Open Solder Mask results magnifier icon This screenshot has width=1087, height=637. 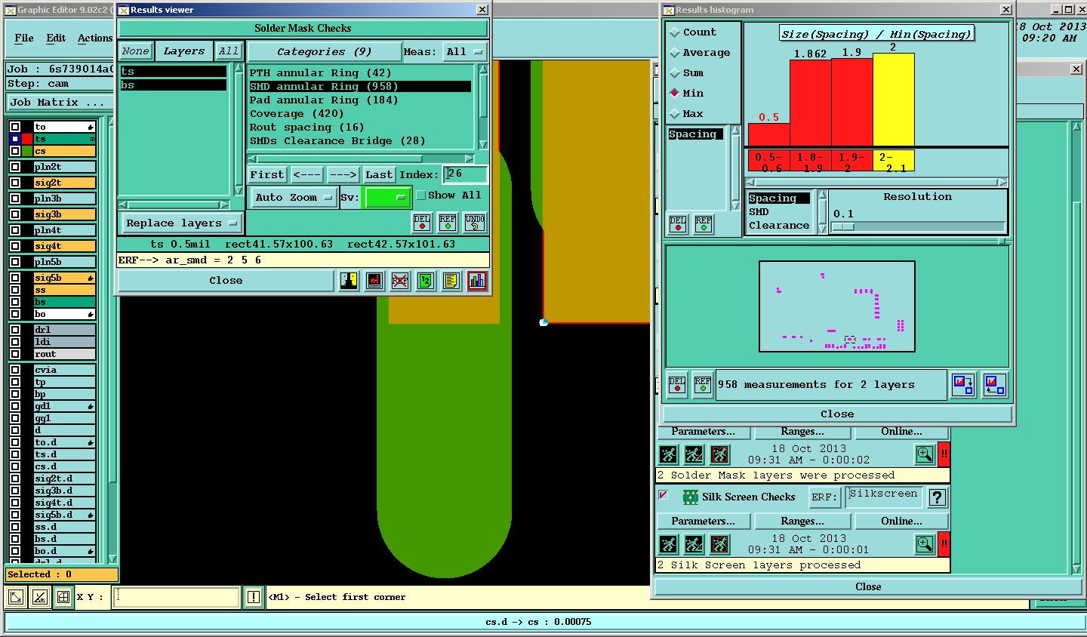click(x=925, y=454)
